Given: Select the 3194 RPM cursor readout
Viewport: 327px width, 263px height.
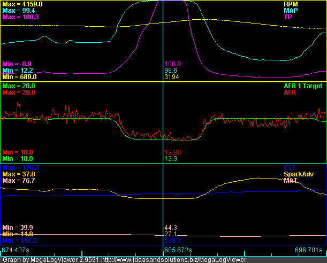Looking at the screenshot, I should pos(171,77).
